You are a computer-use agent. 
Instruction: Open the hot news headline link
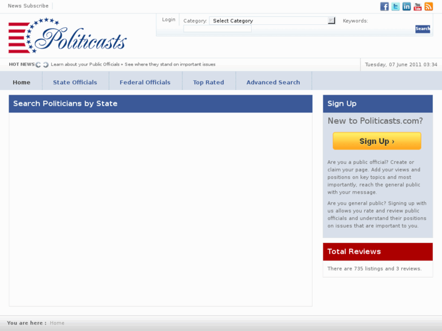133,64
